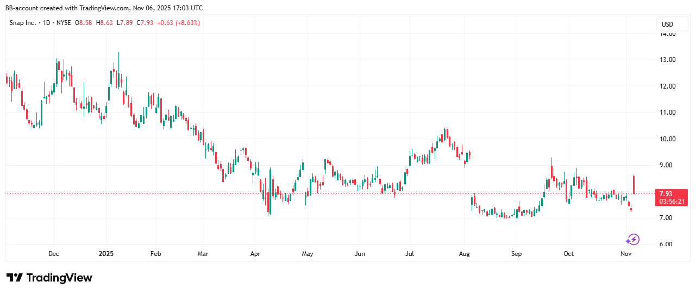
Task: Click the Nov label on time axis
Action: 626,254
